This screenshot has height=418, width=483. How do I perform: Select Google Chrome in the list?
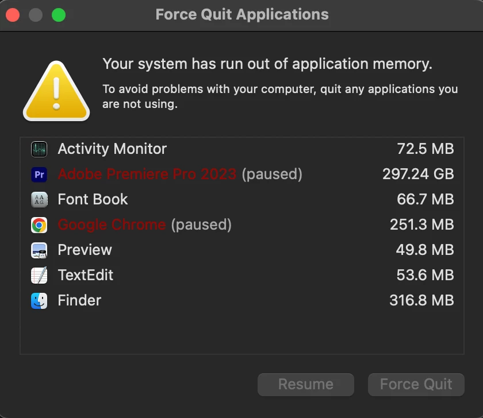tap(242, 225)
